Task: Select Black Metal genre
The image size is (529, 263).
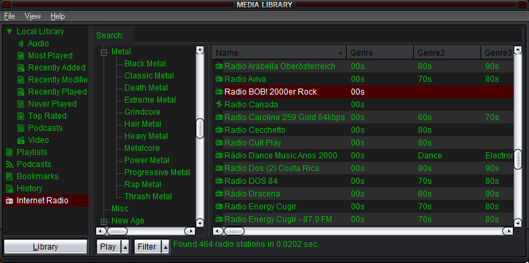Action: (145, 64)
